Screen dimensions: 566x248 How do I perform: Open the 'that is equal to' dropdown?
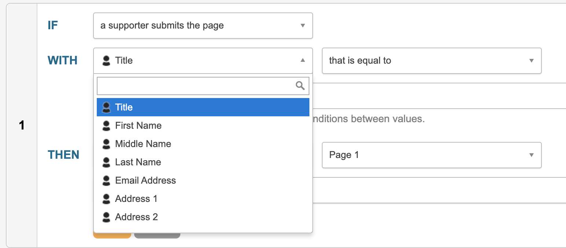point(431,61)
